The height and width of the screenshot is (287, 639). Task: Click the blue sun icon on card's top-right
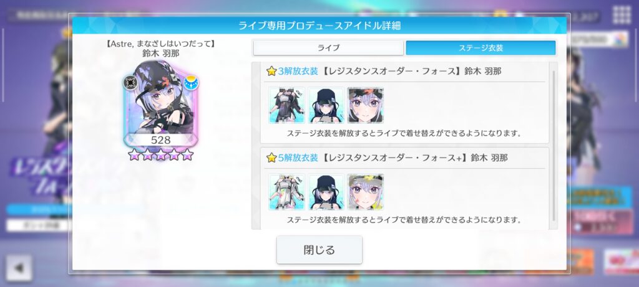pos(191,83)
